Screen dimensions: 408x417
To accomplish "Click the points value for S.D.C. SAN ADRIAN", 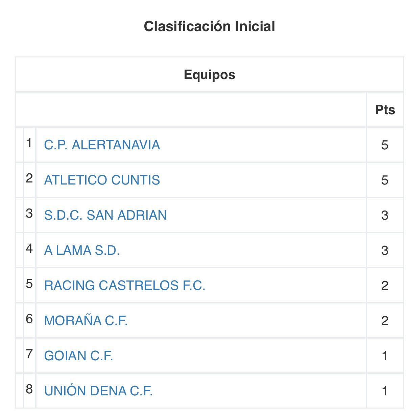I will (385, 215).
